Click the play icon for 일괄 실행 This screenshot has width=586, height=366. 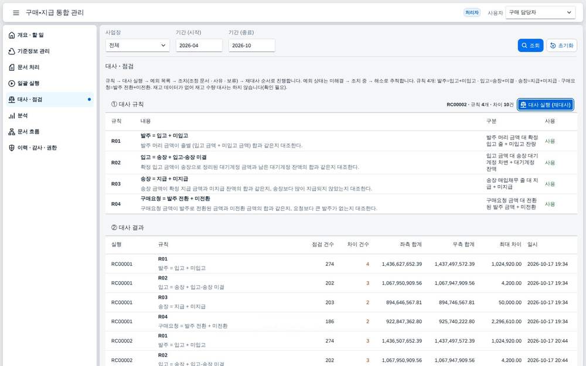click(x=12, y=83)
